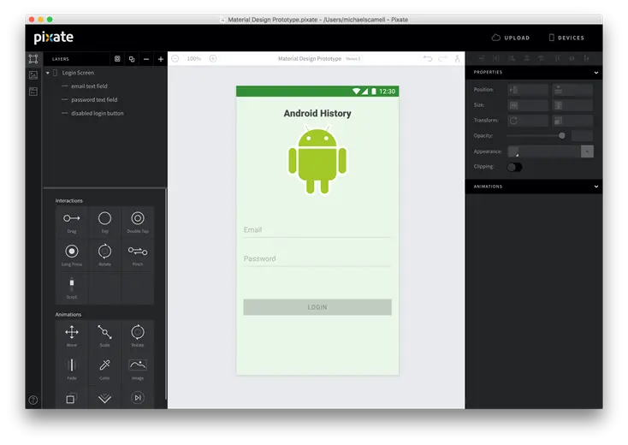Select the Pinch interaction
628x445 pixels.
click(138, 255)
